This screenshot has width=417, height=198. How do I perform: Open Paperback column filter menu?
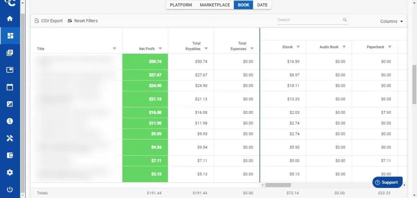(x=390, y=47)
